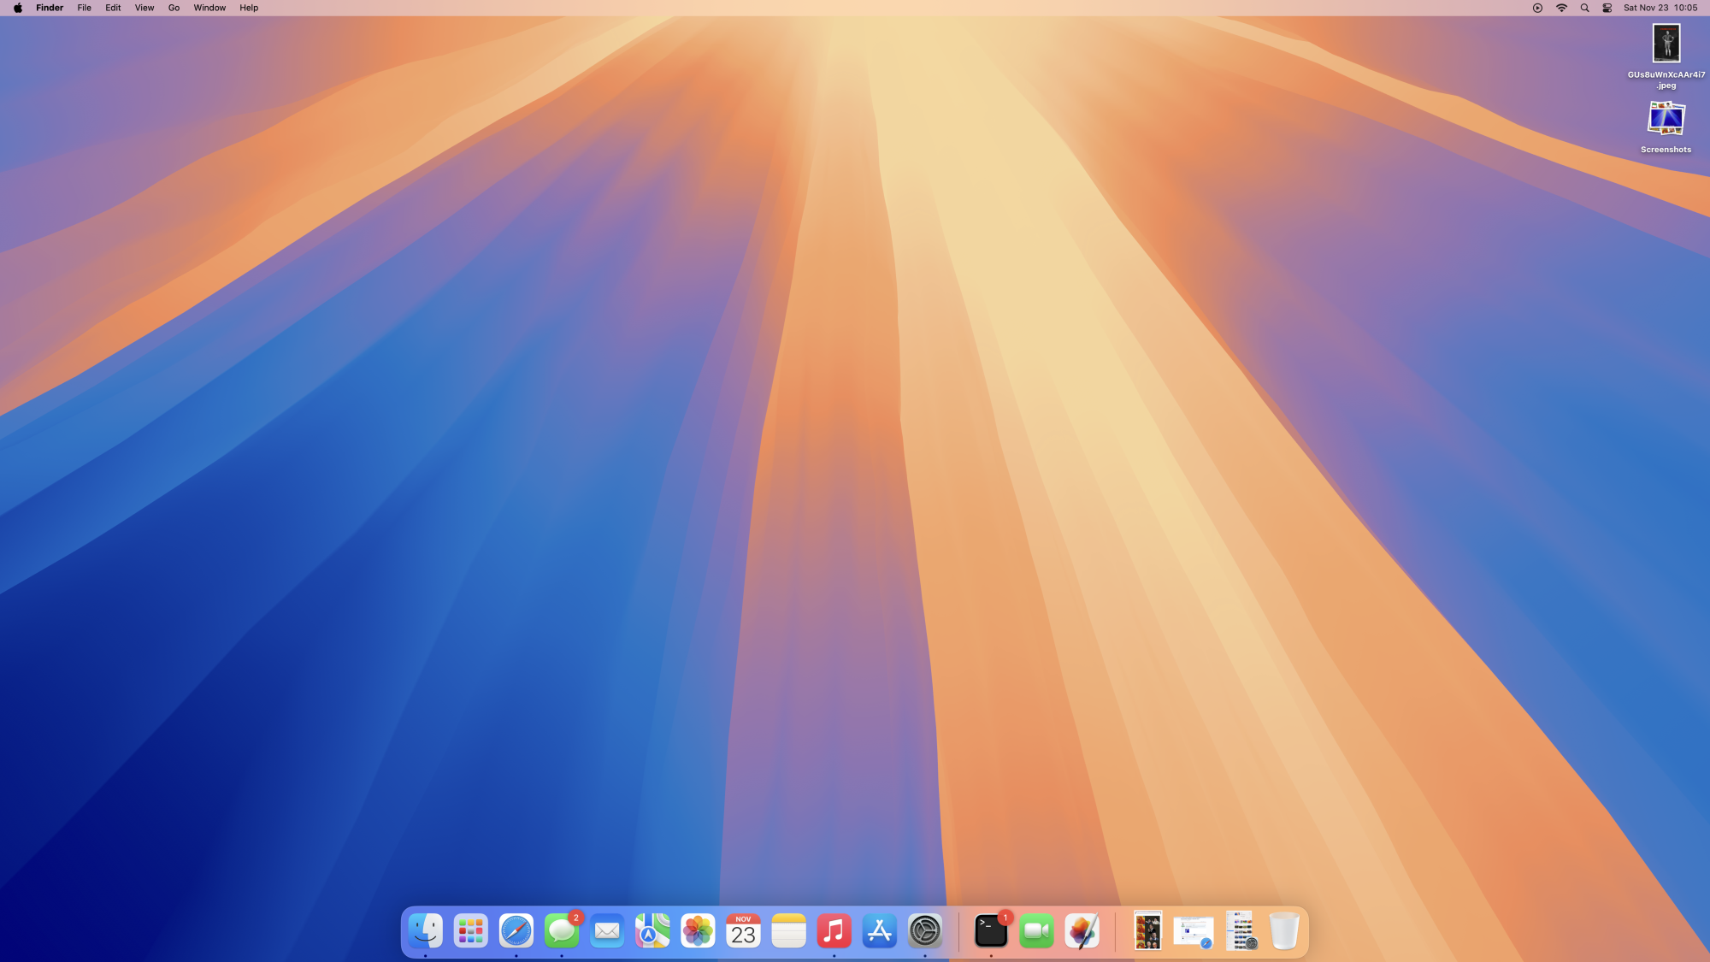The width and height of the screenshot is (1710, 962).
Task: Open Terminal from the Dock
Action: pos(991,931)
